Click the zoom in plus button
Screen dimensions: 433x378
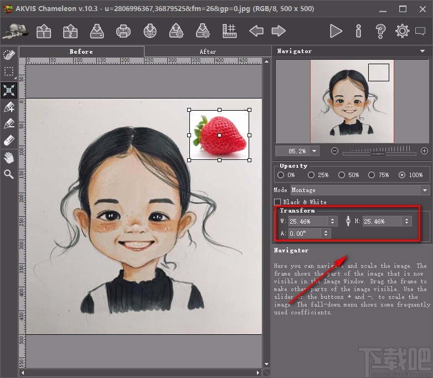pos(424,151)
